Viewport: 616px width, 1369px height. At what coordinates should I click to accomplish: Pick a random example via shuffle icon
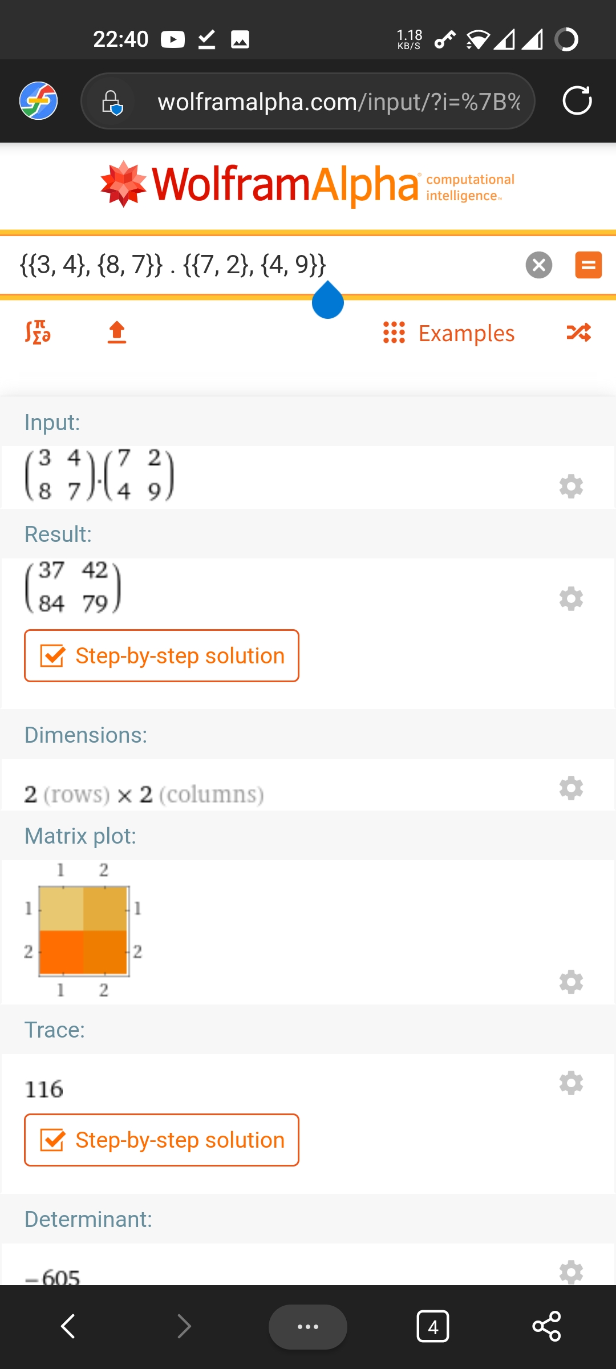[578, 332]
